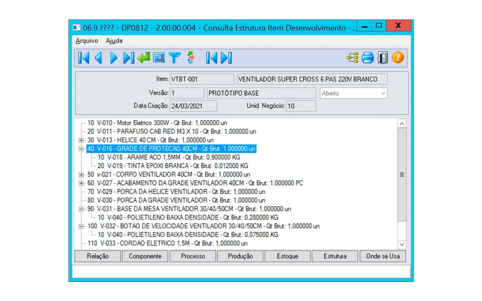Click the Item code field VTBT-001
Screen dimensions: 482x301
click(x=201, y=79)
